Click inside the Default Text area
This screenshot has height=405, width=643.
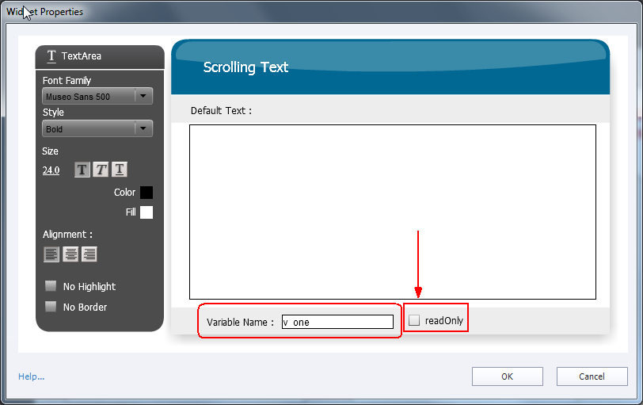click(392, 212)
